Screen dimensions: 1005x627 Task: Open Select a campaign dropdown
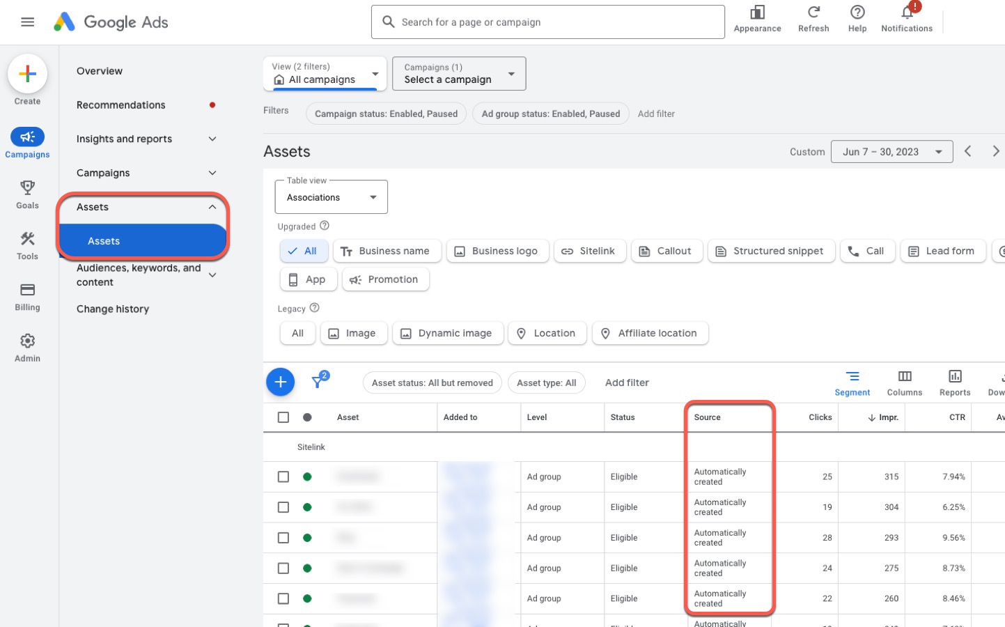pyautogui.click(x=459, y=73)
